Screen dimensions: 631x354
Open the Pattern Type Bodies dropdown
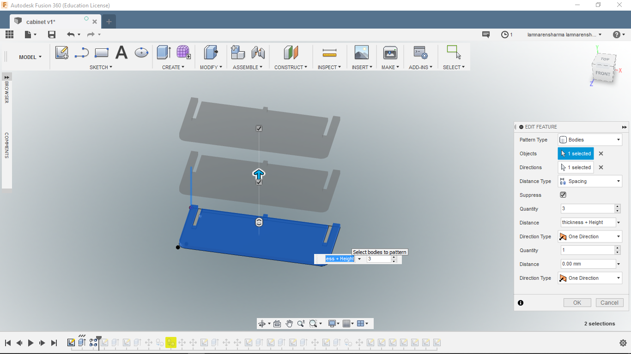point(590,140)
